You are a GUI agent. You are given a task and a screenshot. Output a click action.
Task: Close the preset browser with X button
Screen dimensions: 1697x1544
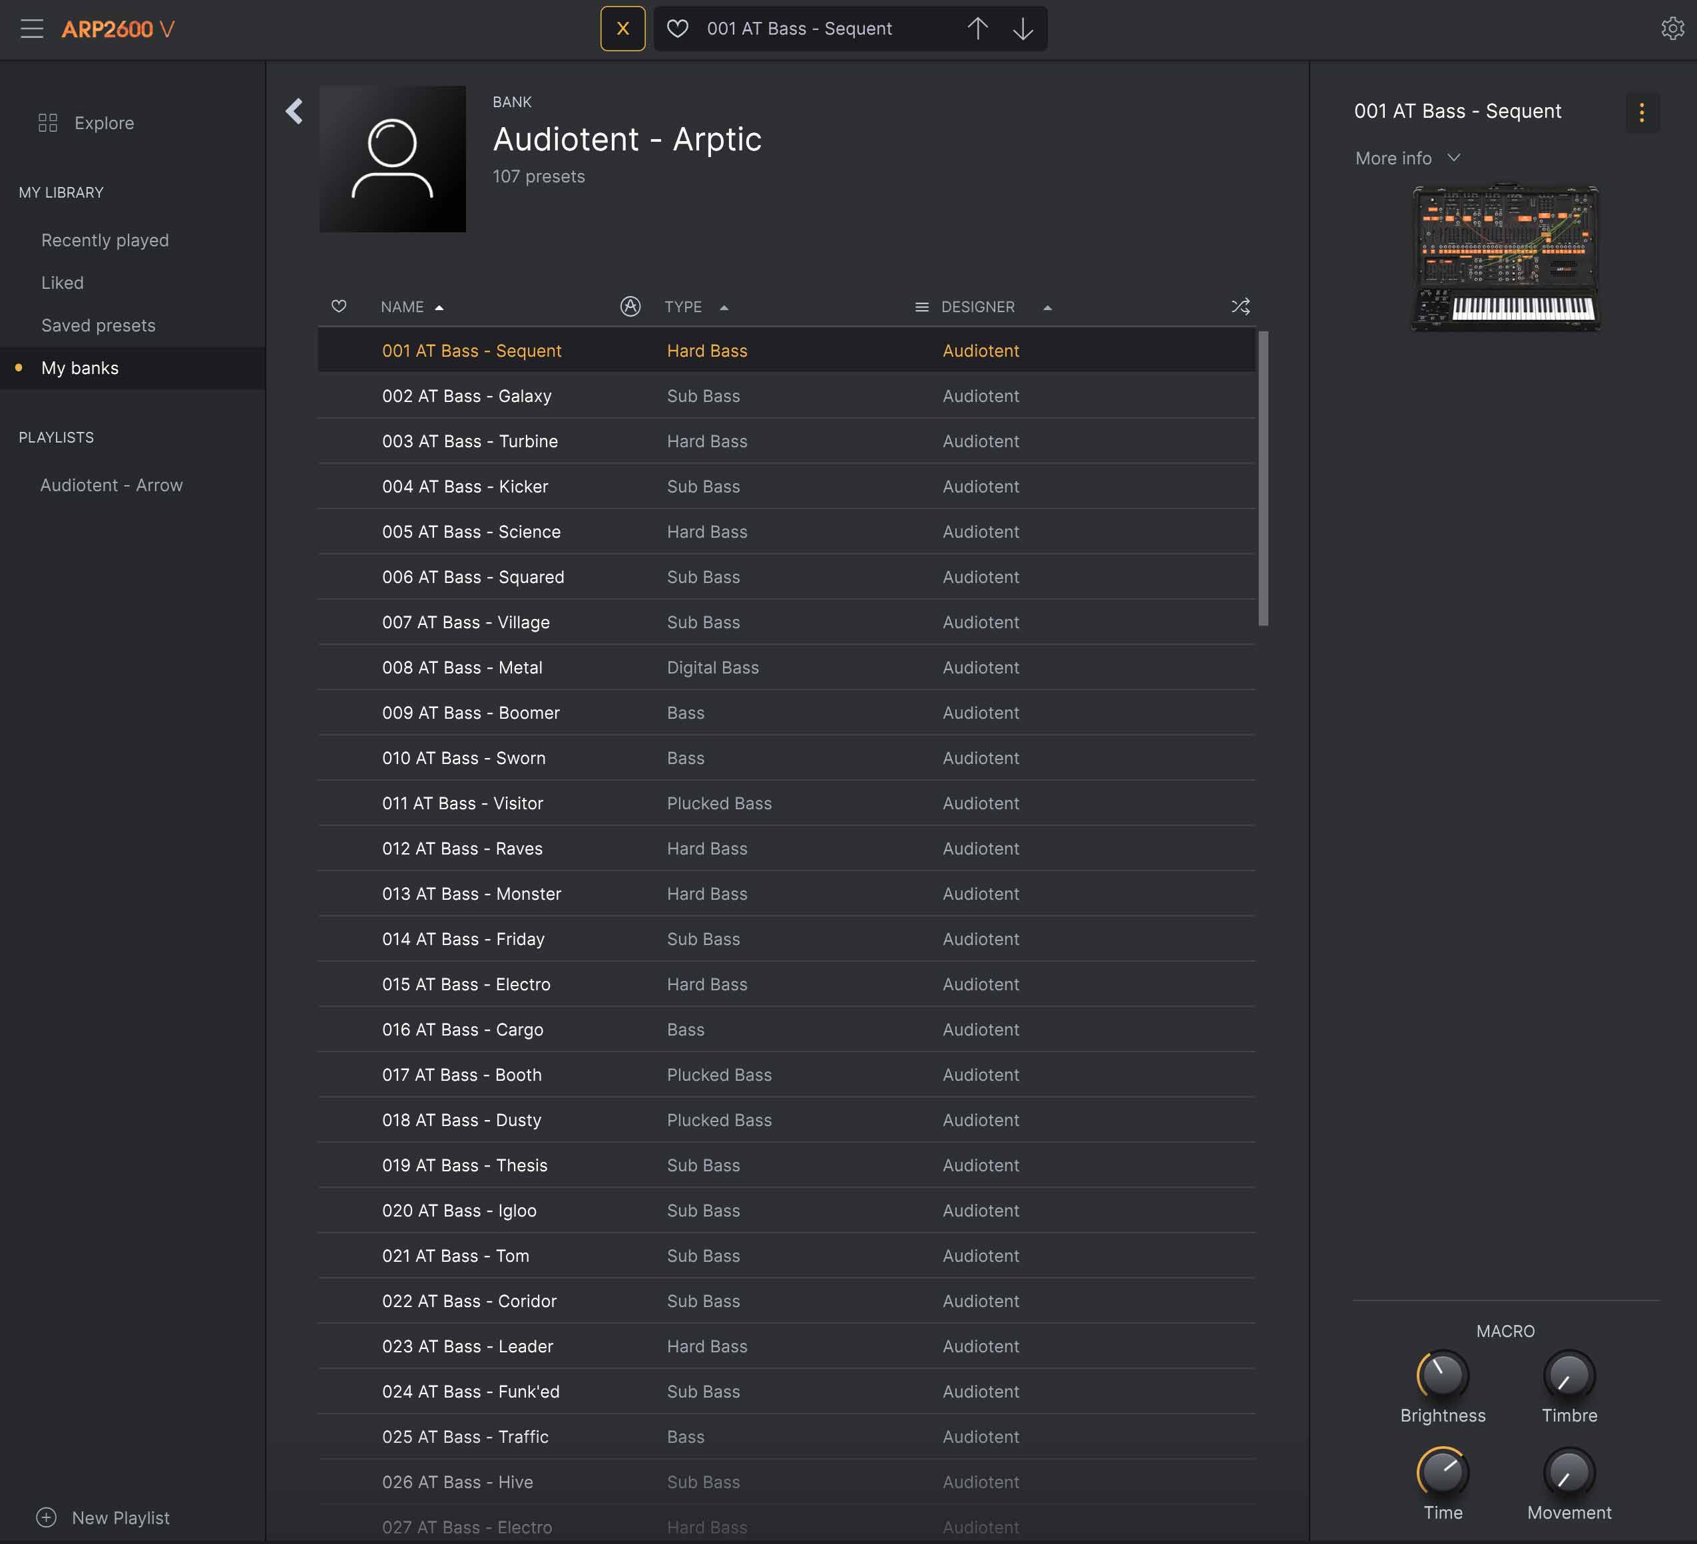click(622, 29)
